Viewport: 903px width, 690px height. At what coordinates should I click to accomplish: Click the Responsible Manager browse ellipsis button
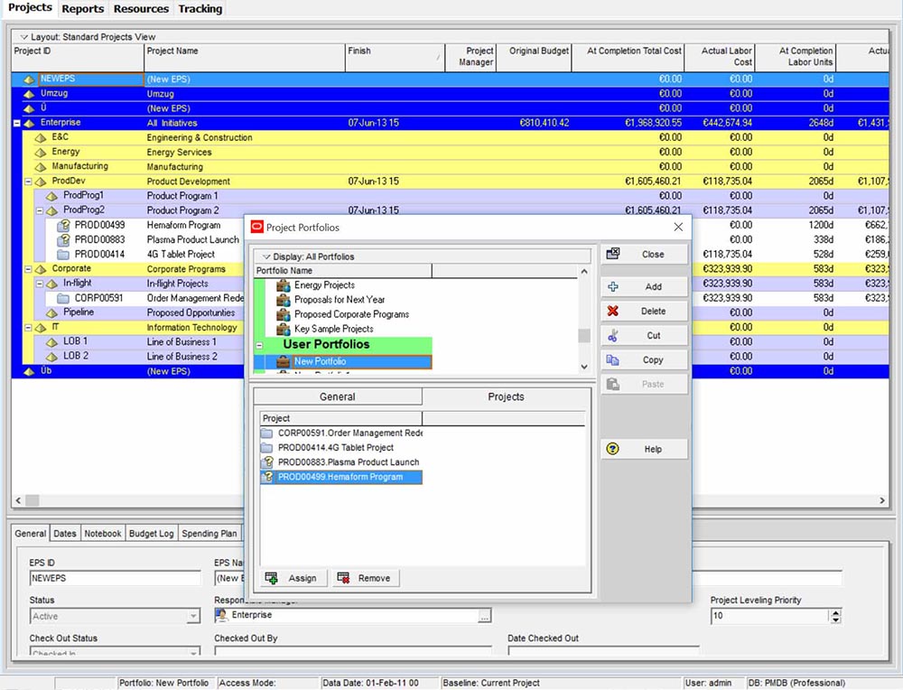tap(485, 616)
